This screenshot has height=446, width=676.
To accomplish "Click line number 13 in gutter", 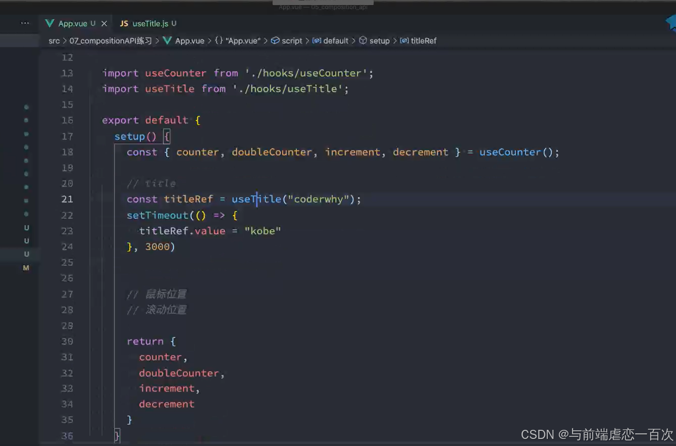I will click(x=67, y=73).
